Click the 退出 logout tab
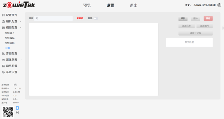The width and height of the screenshot is (224, 119). pos(133,5)
